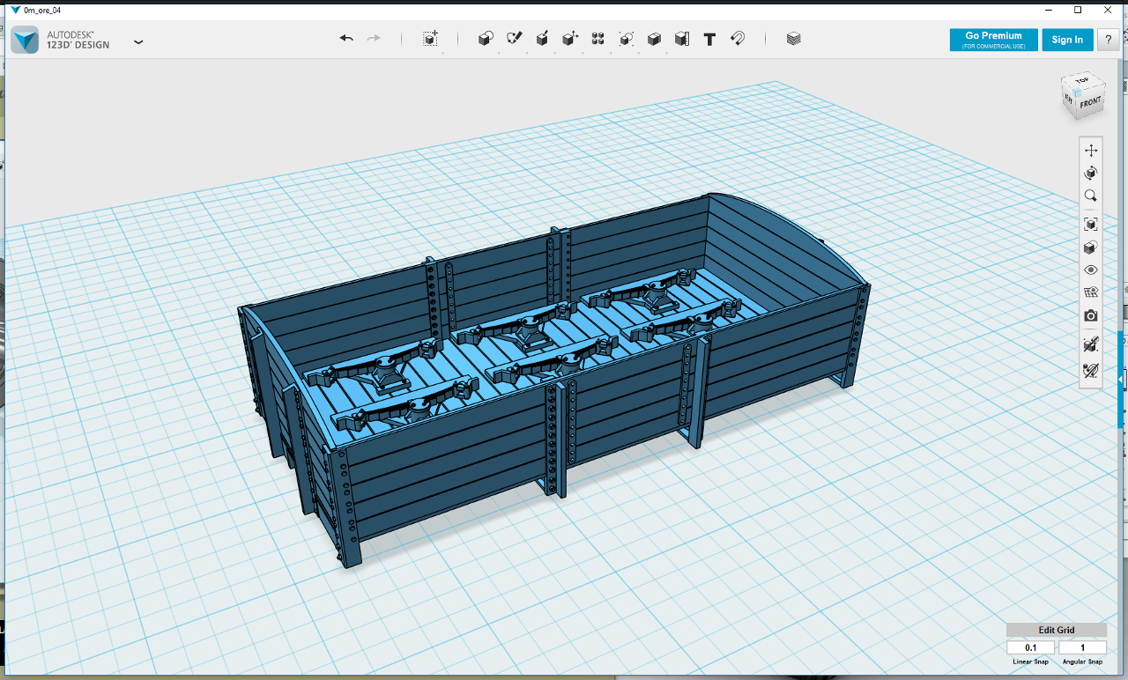Select the Text tool
Viewport: 1128px width, 680px height.
point(709,39)
